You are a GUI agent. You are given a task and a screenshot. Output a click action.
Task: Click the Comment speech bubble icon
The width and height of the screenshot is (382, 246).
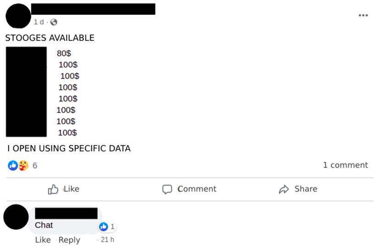167,189
